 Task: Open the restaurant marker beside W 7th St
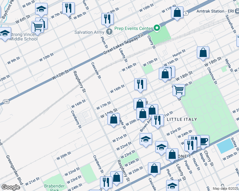tap(68, 9)
